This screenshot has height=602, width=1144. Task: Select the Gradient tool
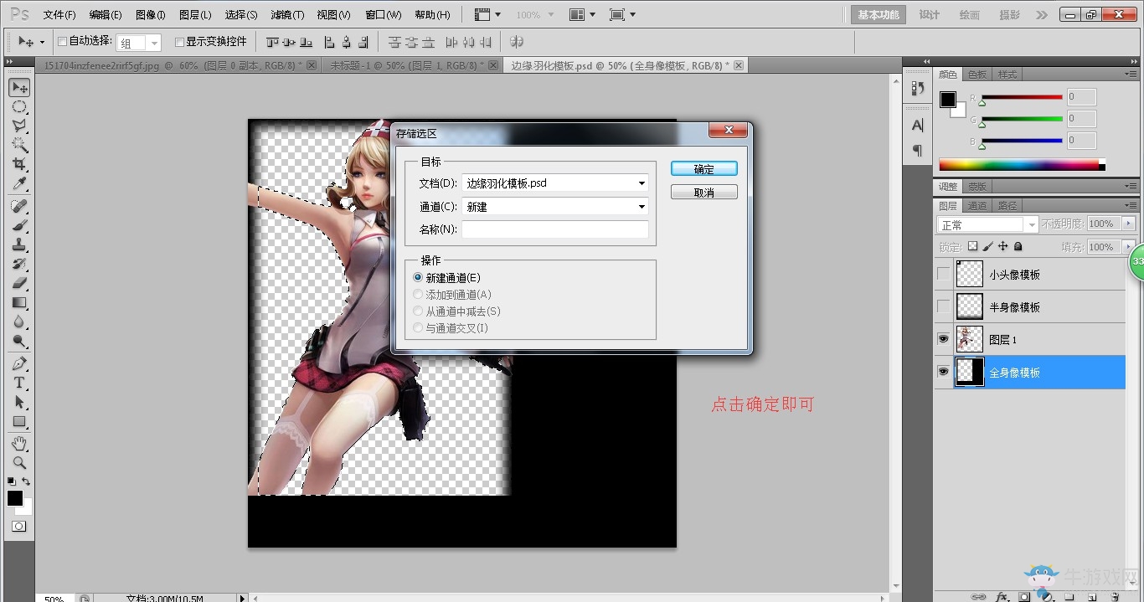[x=19, y=302]
